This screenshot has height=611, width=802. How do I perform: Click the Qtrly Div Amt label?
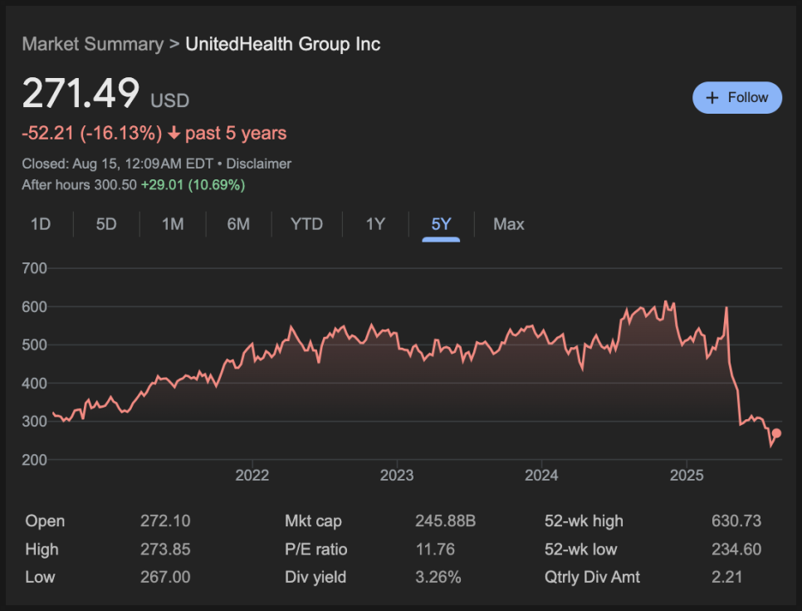click(x=592, y=577)
